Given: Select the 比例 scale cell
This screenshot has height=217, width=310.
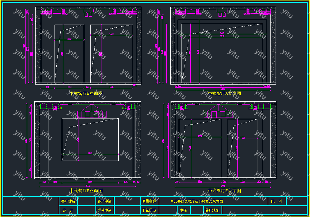Looking at the screenshot, I should pos(277,201).
